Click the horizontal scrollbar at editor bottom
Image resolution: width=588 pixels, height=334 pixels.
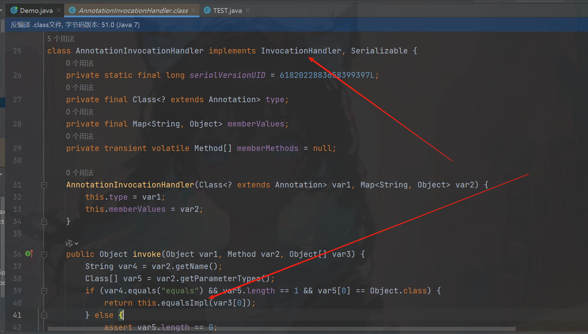[x=281, y=329]
